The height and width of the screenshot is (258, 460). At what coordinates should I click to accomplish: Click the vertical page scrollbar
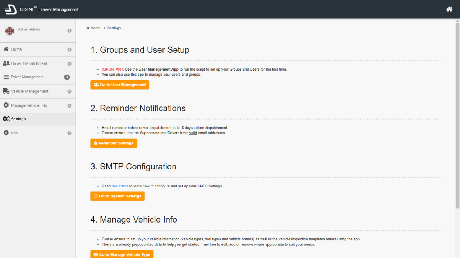[x=457, y=115]
